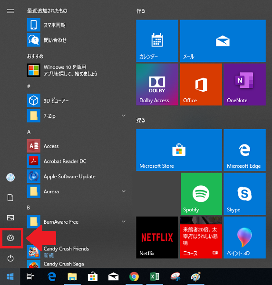Open Edge from the taskbar
The width and height of the screenshot is (272, 285).
point(52,276)
